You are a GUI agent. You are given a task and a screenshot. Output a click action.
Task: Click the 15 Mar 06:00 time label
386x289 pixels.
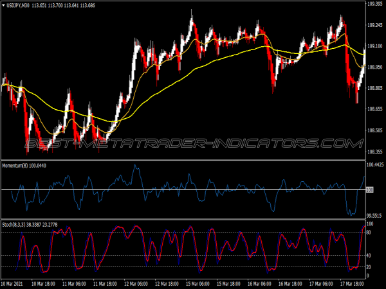pos(198,284)
